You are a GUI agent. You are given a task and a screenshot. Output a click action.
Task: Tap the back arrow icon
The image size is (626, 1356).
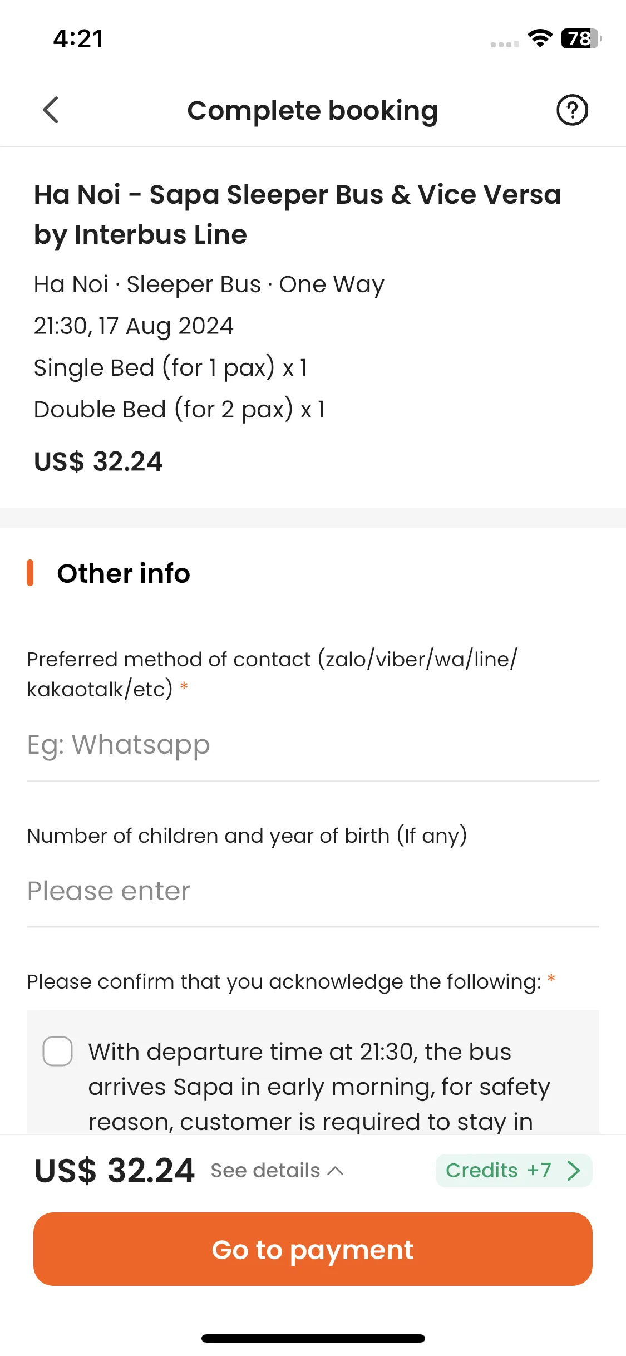[x=51, y=110]
